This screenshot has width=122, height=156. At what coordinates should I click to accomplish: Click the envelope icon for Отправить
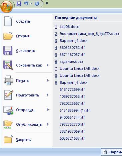tap(8, 110)
